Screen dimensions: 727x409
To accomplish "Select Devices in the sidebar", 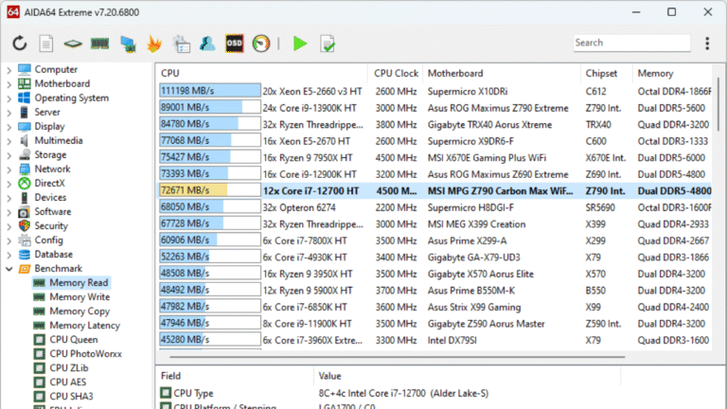I will point(50,198).
